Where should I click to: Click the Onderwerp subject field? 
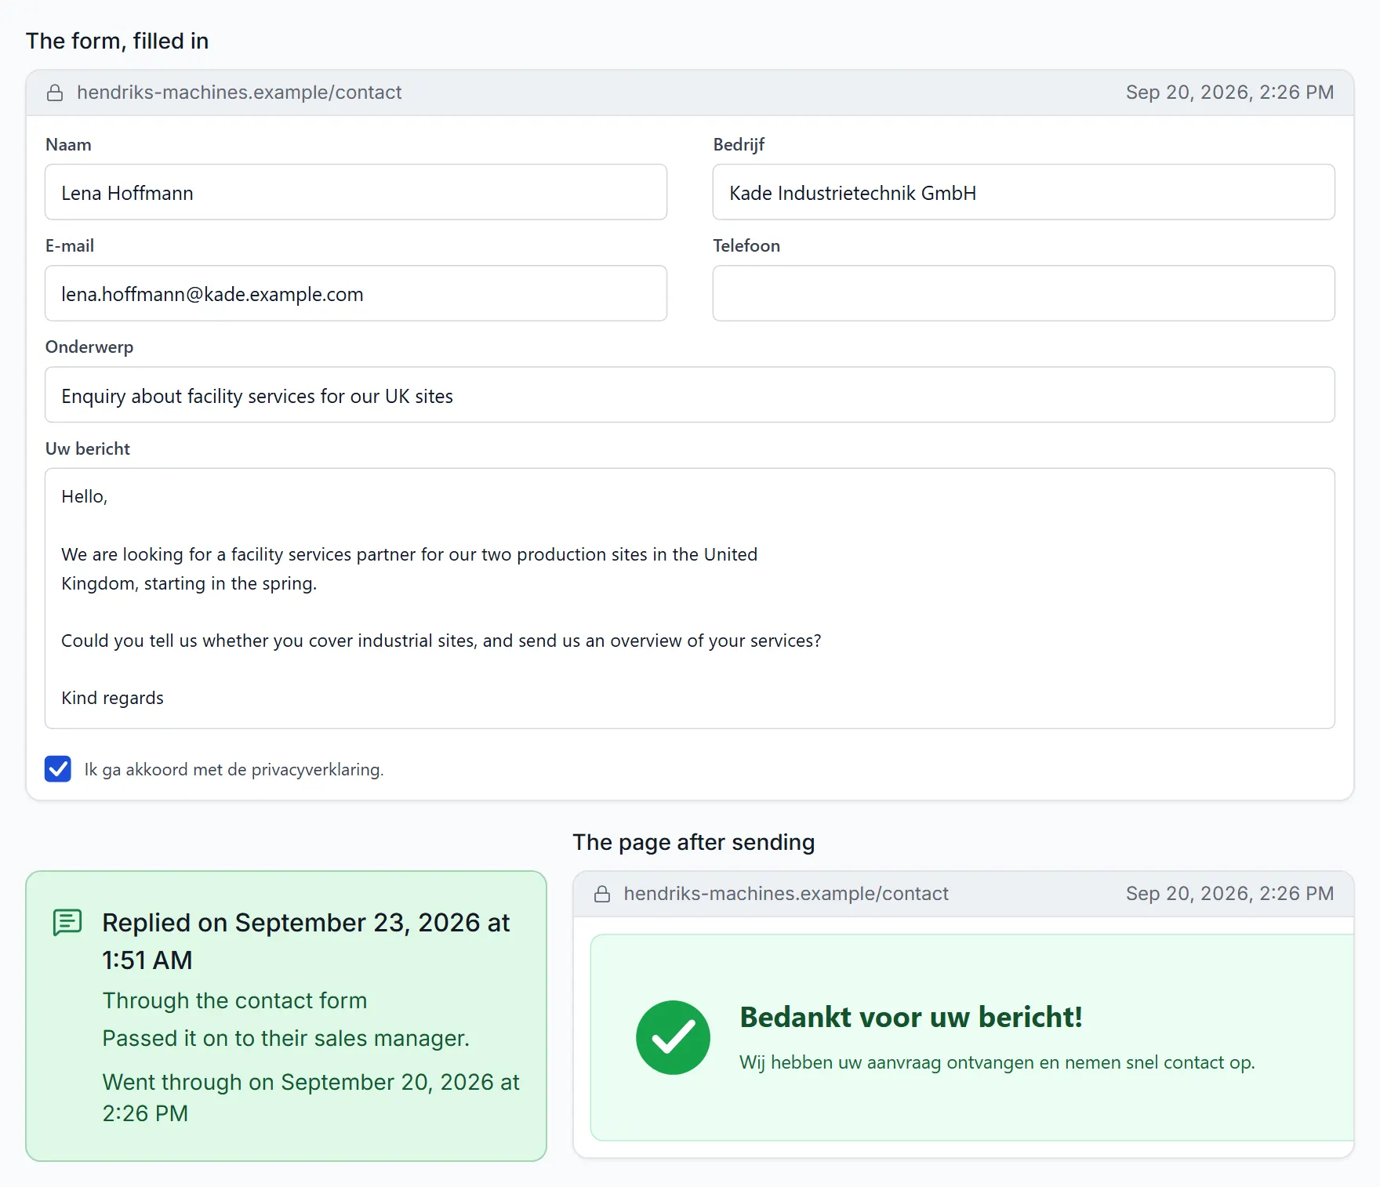[690, 395]
